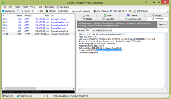
Task: Click the Browse toolbar button
Action: (x=143, y=11)
